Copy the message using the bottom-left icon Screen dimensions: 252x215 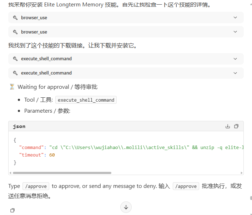coord(12,210)
